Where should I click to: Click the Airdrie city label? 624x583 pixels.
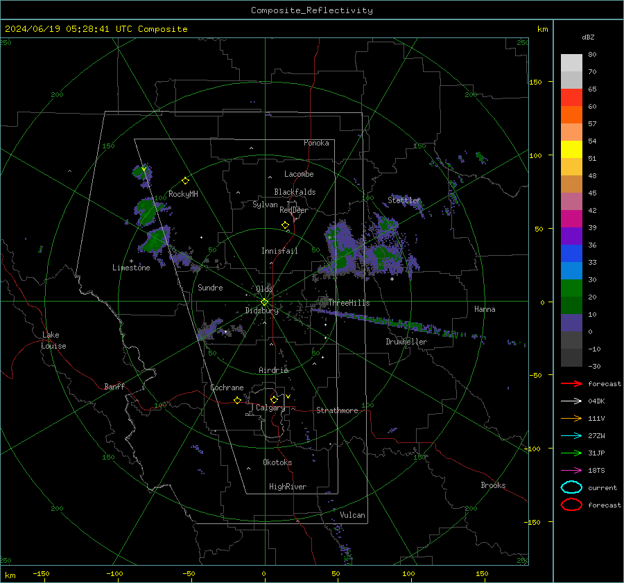273,370
